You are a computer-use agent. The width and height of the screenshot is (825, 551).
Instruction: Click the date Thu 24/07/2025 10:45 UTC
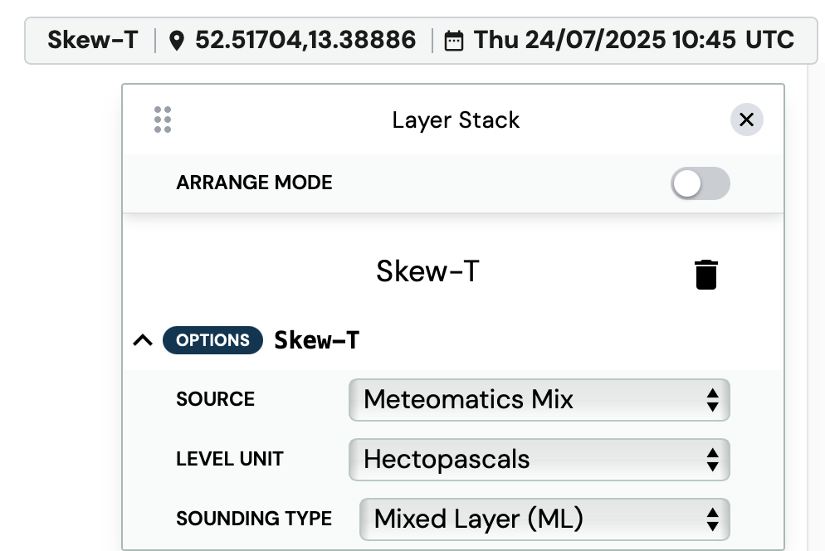[633, 40]
